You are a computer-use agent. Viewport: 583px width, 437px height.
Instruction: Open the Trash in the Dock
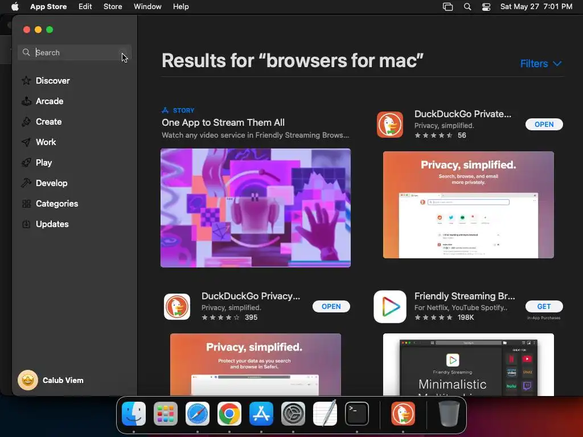click(449, 414)
